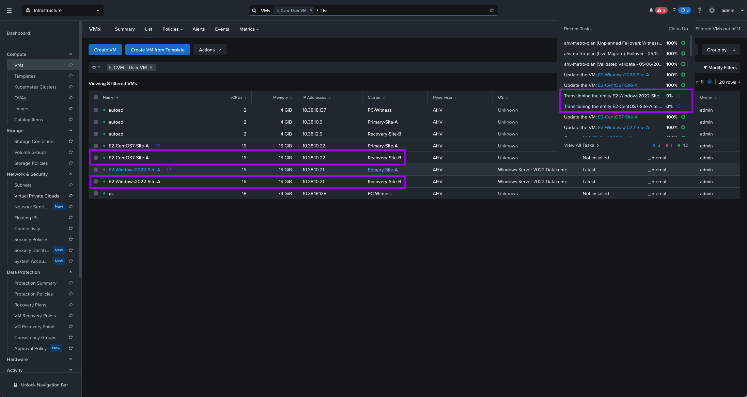This screenshot has height=397, width=747.
Task: Click the Create VM button
Action: (x=105, y=50)
